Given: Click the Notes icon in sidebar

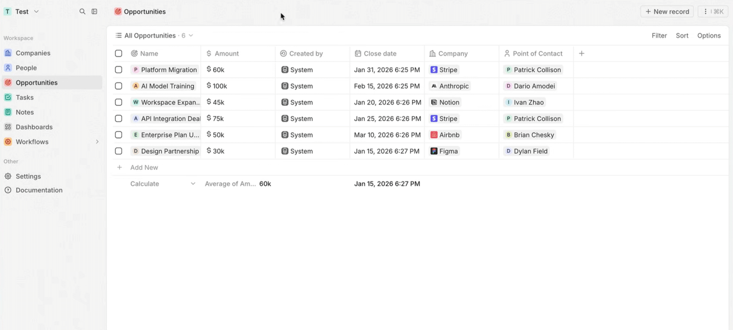Looking at the screenshot, I should [x=8, y=112].
